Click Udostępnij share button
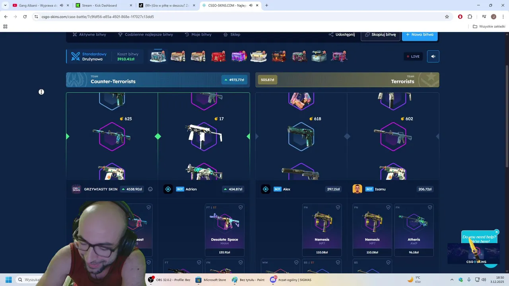The height and width of the screenshot is (286, 509). pyautogui.click(x=342, y=35)
